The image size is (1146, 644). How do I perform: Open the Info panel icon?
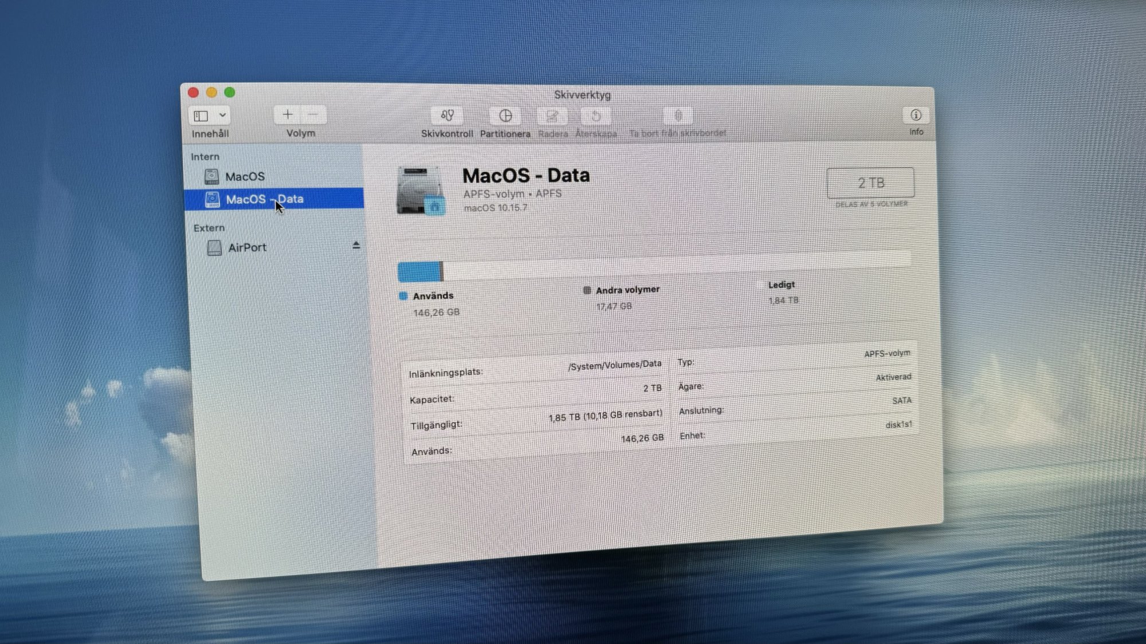(x=916, y=116)
